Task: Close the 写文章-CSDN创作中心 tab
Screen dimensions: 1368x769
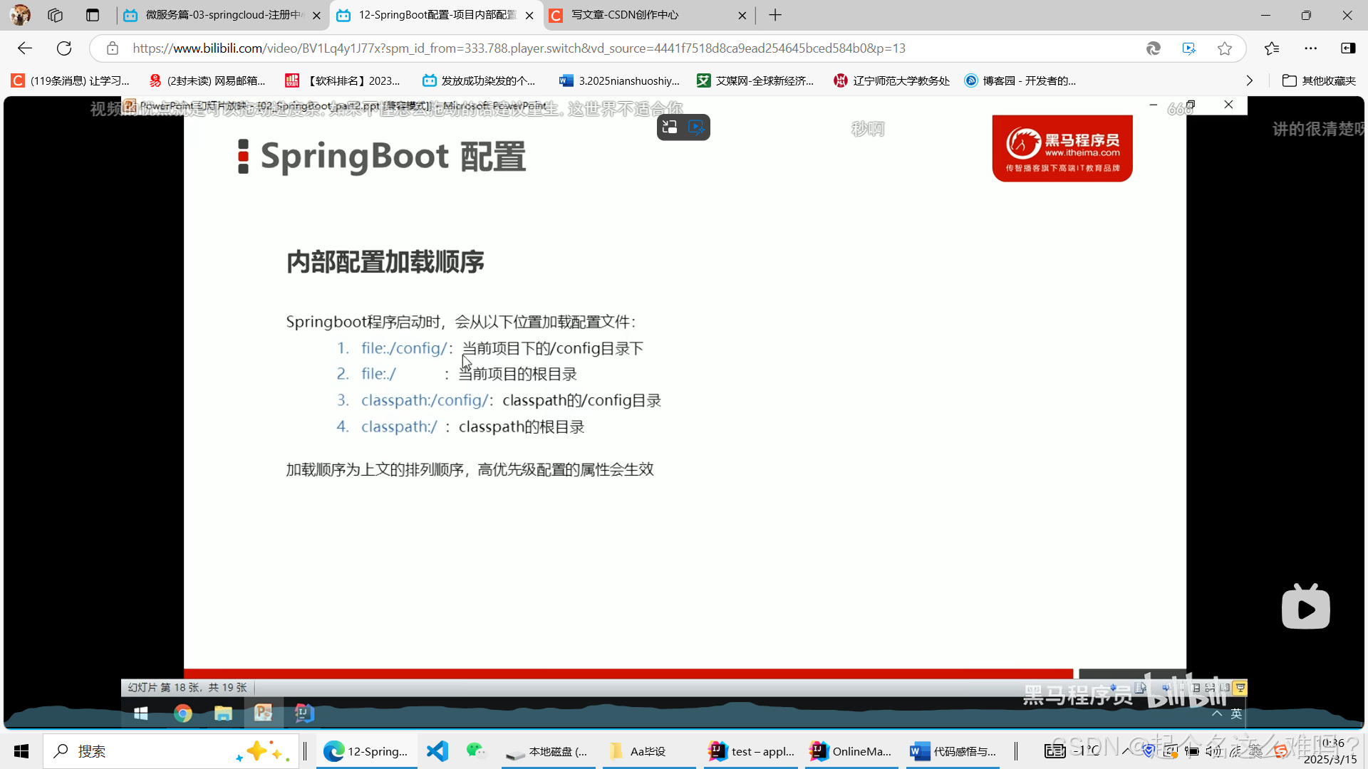Action: pos(742,15)
